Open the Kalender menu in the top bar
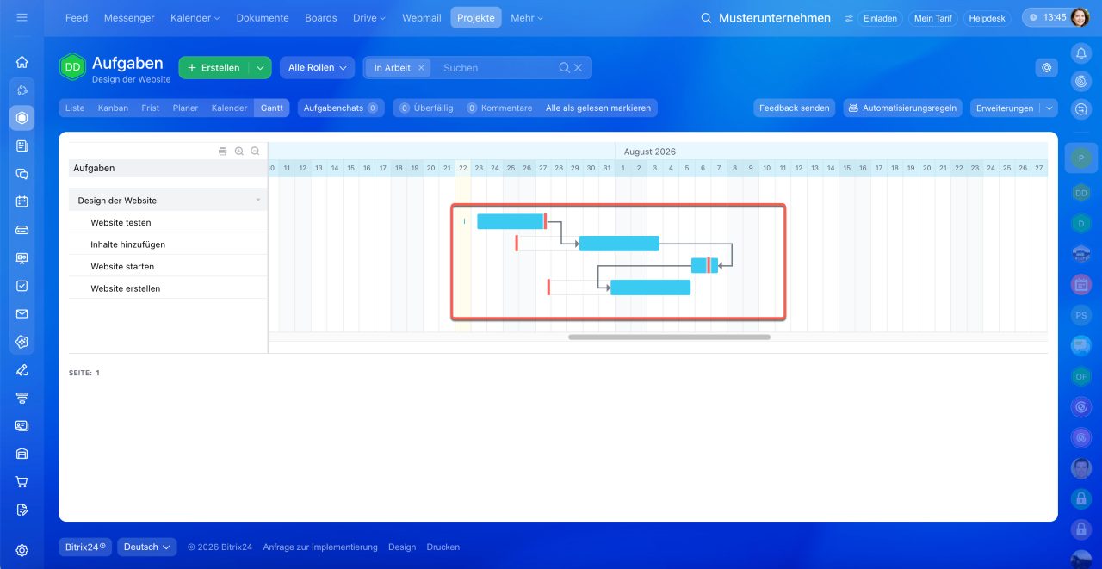This screenshot has width=1102, height=569. (195, 18)
